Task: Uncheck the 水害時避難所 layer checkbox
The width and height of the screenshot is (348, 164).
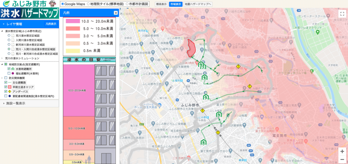Action: tap(9, 69)
